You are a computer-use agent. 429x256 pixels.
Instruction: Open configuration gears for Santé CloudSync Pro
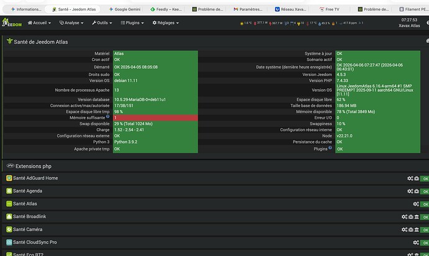click(x=416, y=242)
